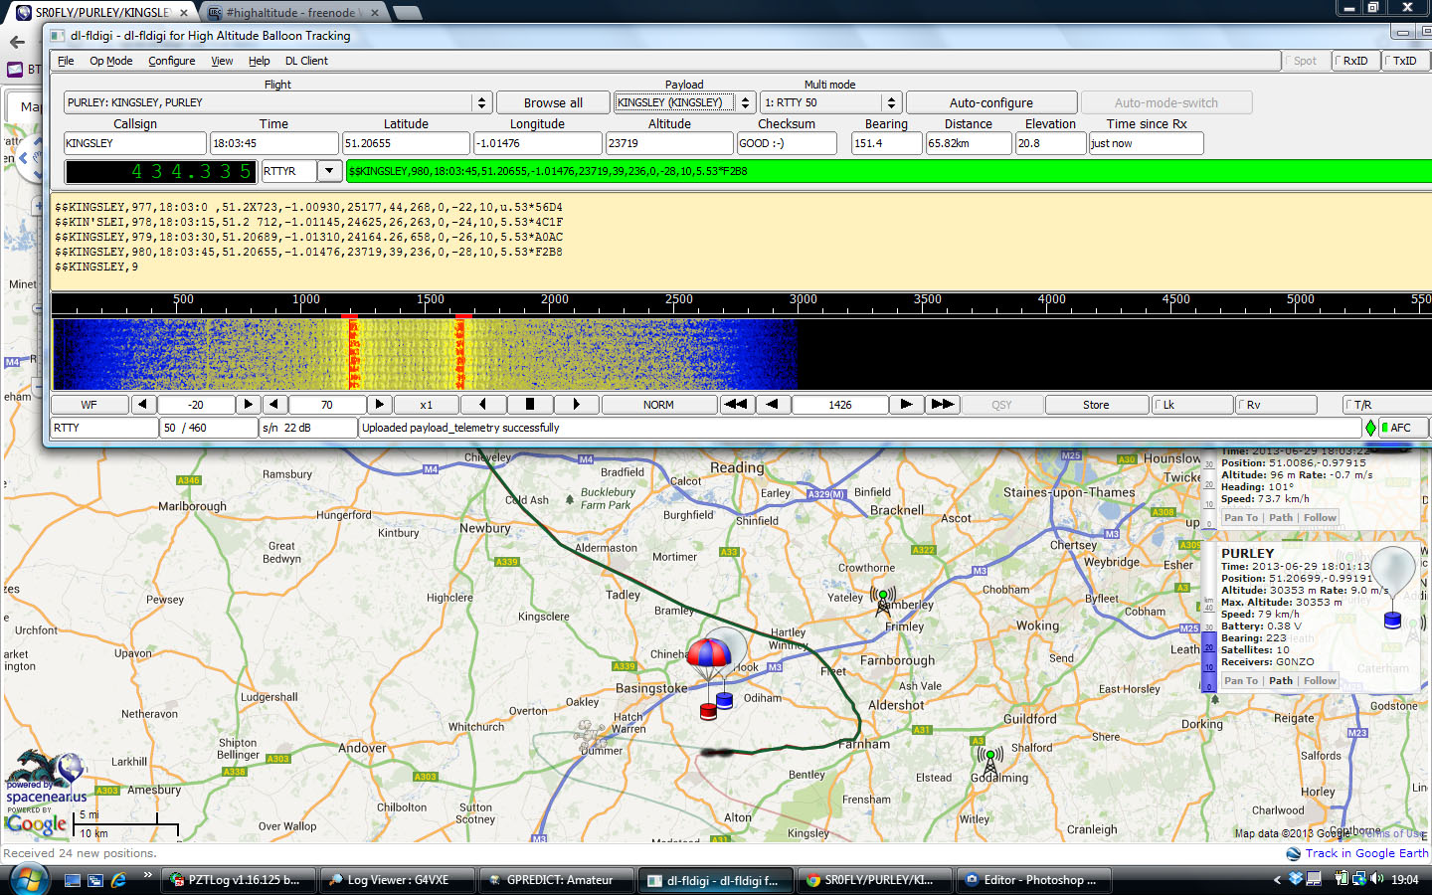Open the Configure menu
The height and width of the screenshot is (895, 1432).
coord(171,61)
